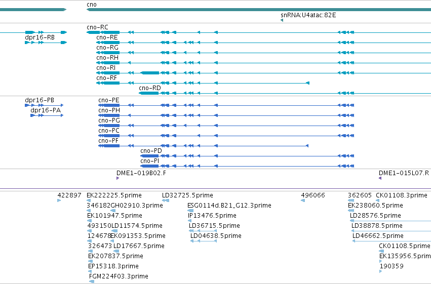Select the CK01108.5prime EST label
The width and height of the screenshot is (431, 284).
click(405, 247)
